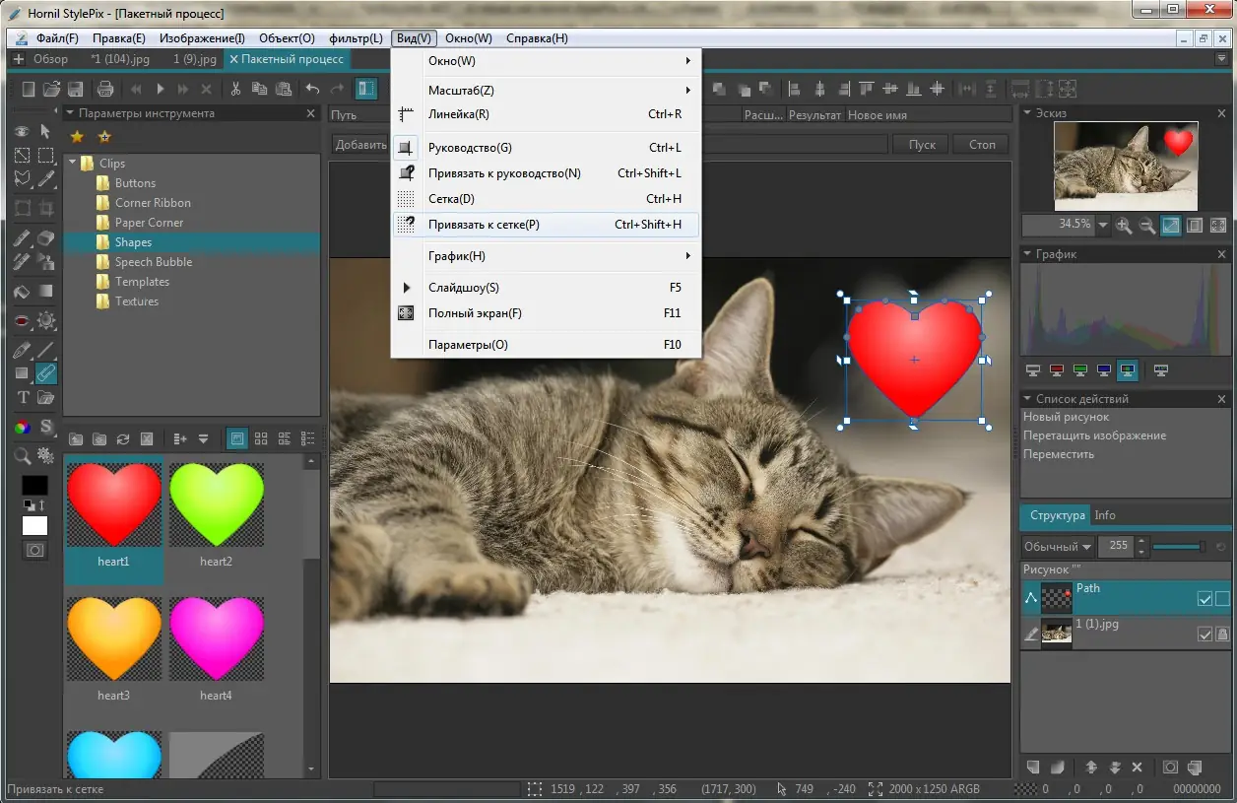Open the Файл(F) menu
The image size is (1237, 803).
click(57, 38)
